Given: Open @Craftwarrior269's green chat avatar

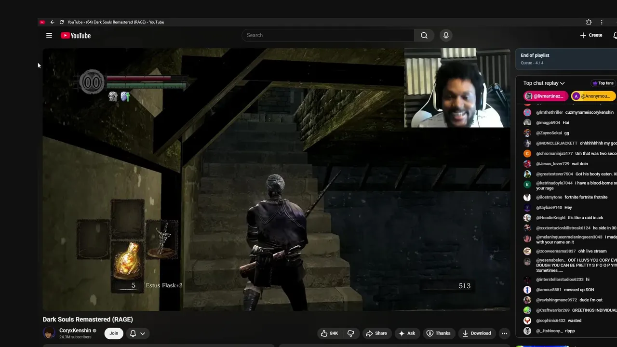Looking at the screenshot, I should [x=527, y=310].
